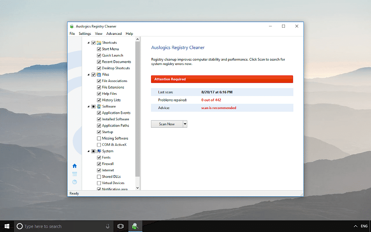Click the category list scroll down arrow
The image size is (371, 232).
[138, 188]
